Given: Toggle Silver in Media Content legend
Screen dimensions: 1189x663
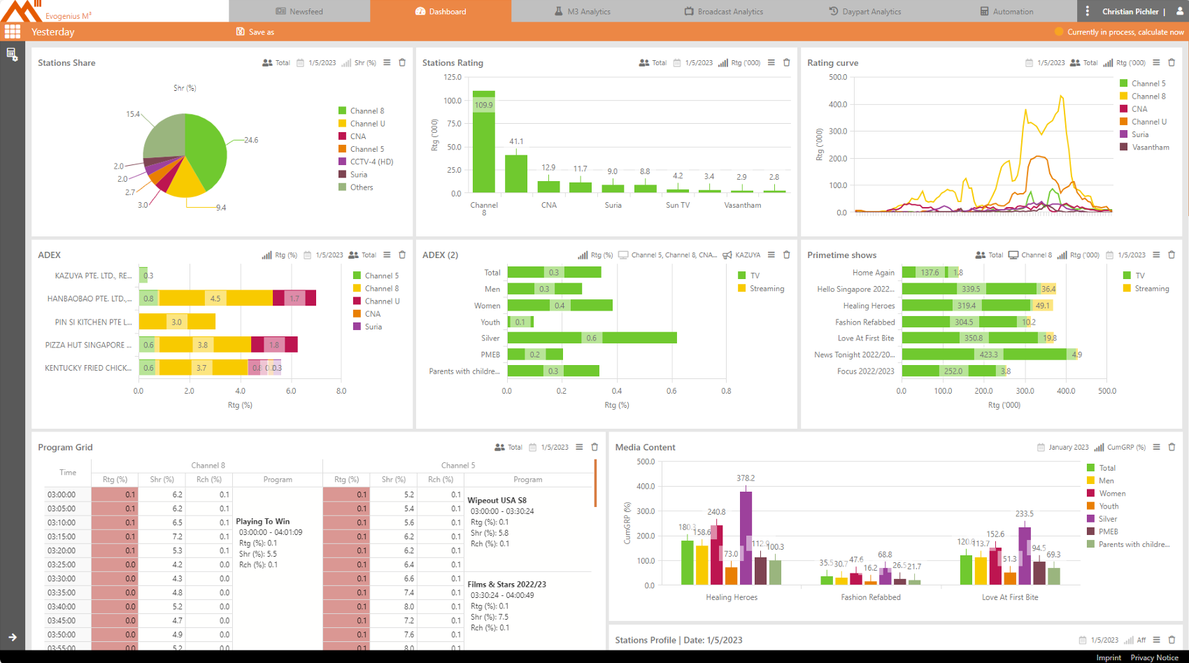Looking at the screenshot, I should tap(1102, 518).
